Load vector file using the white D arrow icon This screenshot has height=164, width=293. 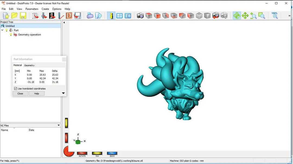pos(35,16)
